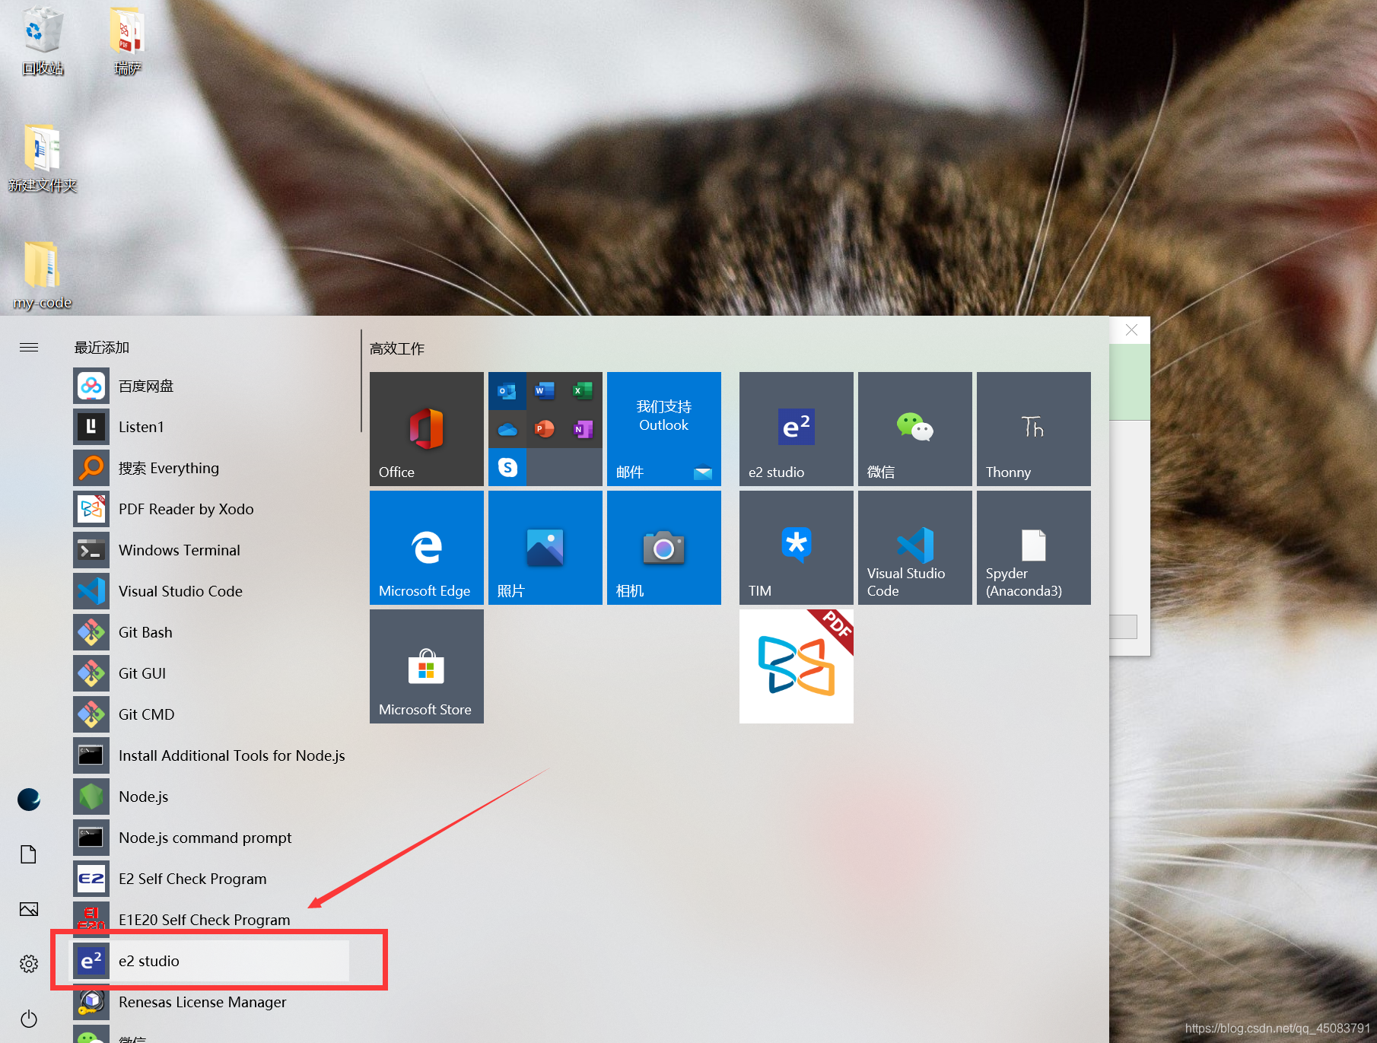Screen dimensions: 1377x1043
Task: Open OneDrive icon in Office group tile
Action: [x=507, y=430]
